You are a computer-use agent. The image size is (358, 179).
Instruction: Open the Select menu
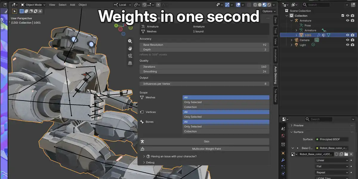[63, 5]
